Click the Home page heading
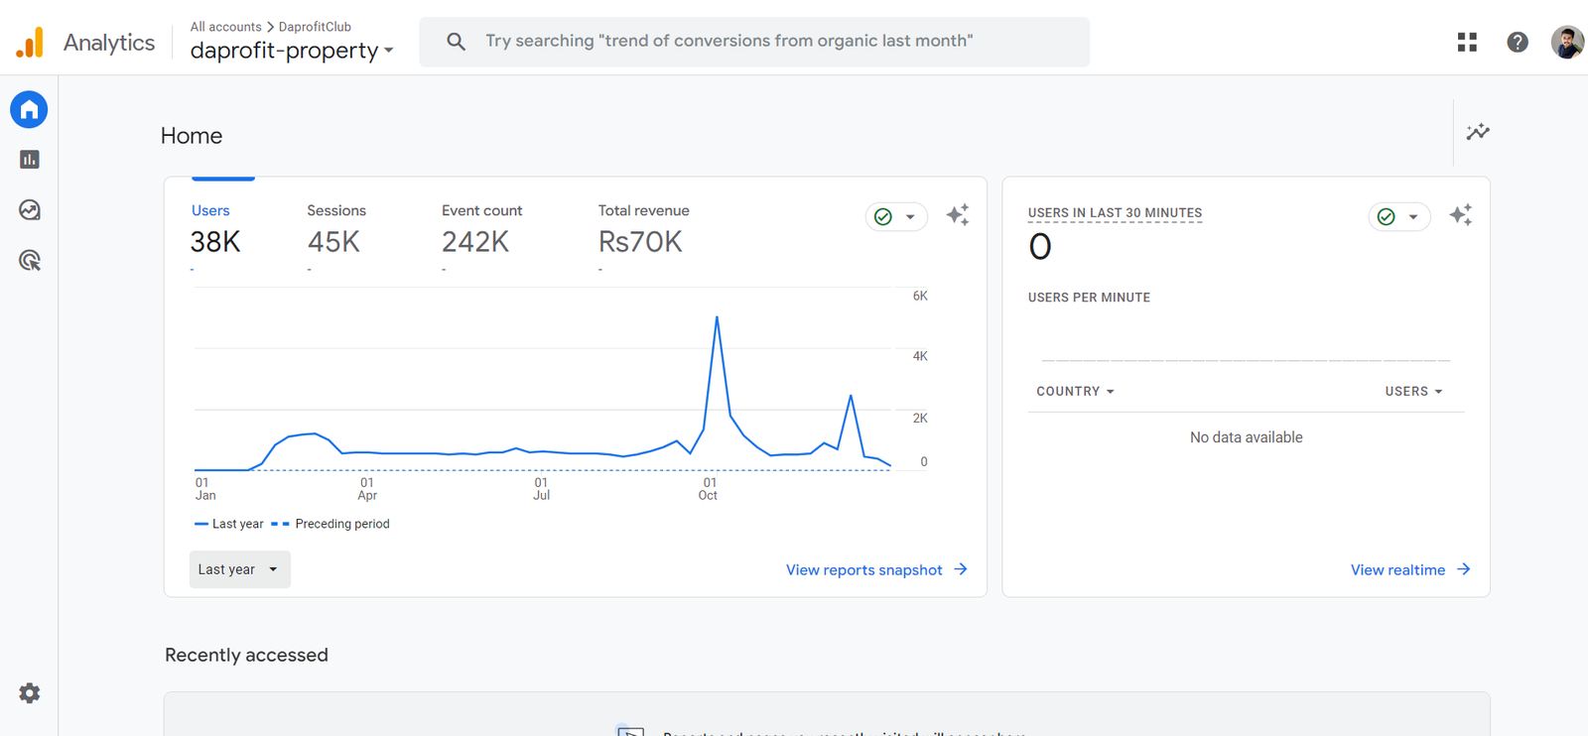 [192, 136]
